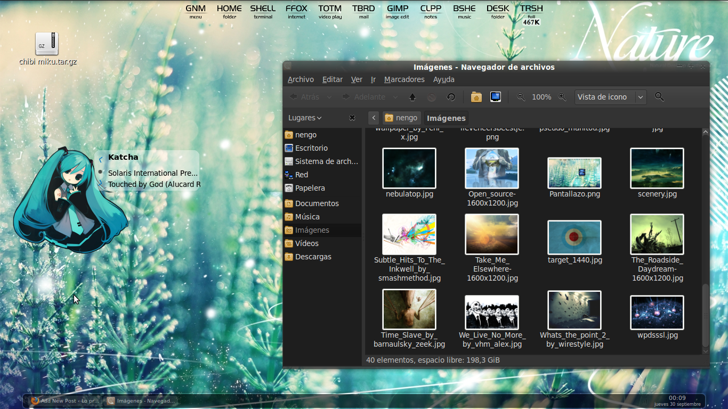This screenshot has width=728, height=409.
Task: Switch to Add New Post taskbar window
Action: pos(66,400)
